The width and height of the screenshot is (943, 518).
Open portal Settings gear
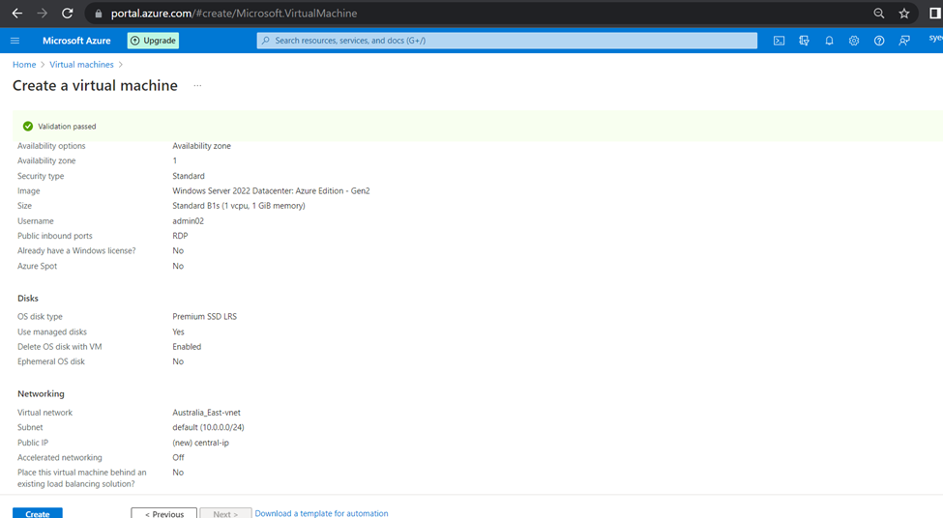[854, 41]
